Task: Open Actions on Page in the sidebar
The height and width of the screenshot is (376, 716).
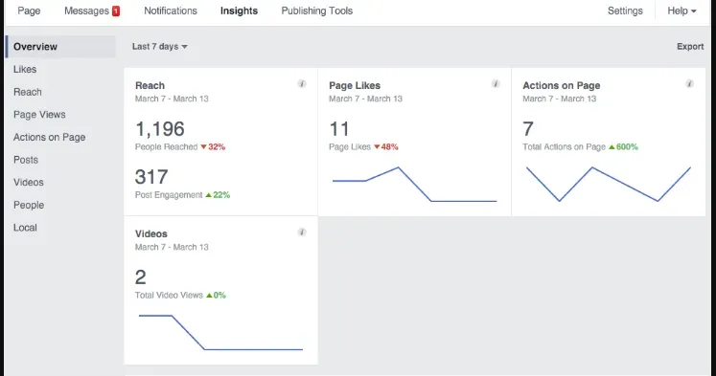Action: point(49,137)
